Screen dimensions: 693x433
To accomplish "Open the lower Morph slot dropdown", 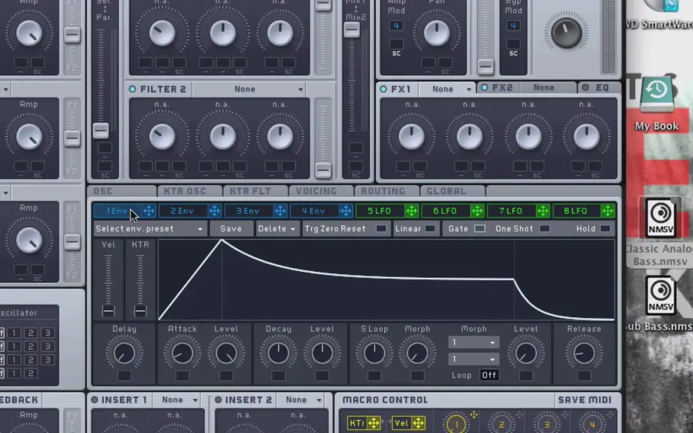I will click(473, 359).
